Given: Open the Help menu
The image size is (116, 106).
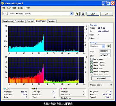Looking at the screenshot, I should 28,8.
